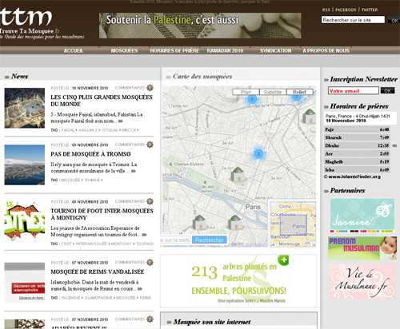Viewport: 400px width, 329px height.
Task: Click read-more arrow after Mosquée Faisal excerpt
Action: coord(121,121)
